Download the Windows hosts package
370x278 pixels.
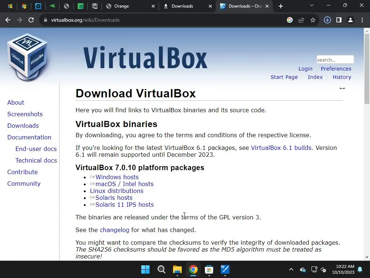[117, 177]
